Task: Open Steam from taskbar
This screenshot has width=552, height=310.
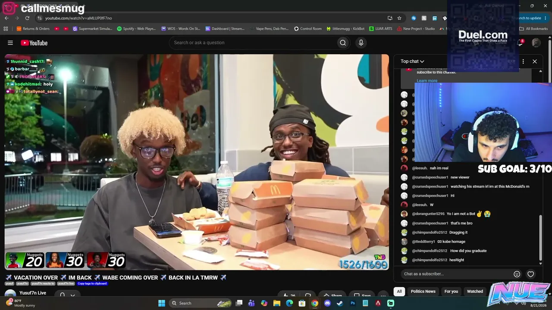Action: pos(340,303)
